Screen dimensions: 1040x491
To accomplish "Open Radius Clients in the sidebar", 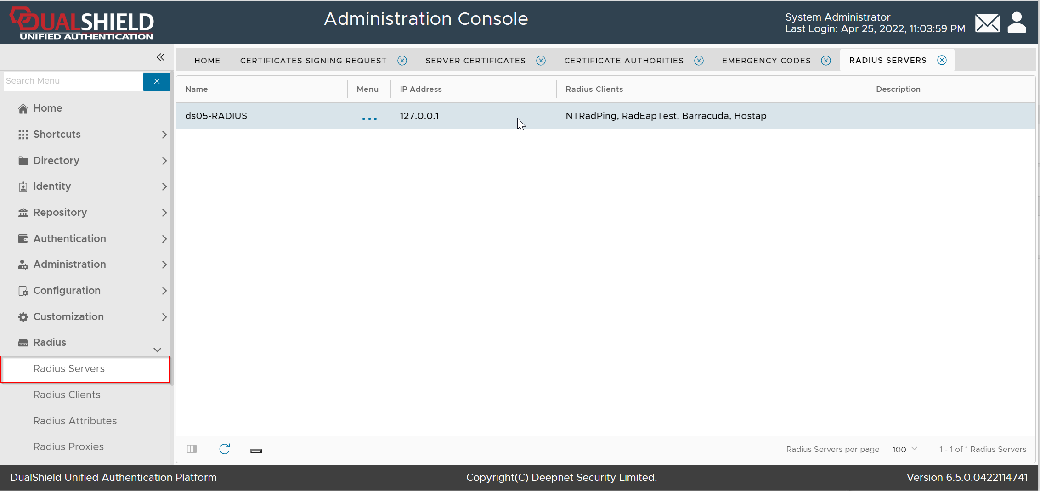I will click(67, 395).
